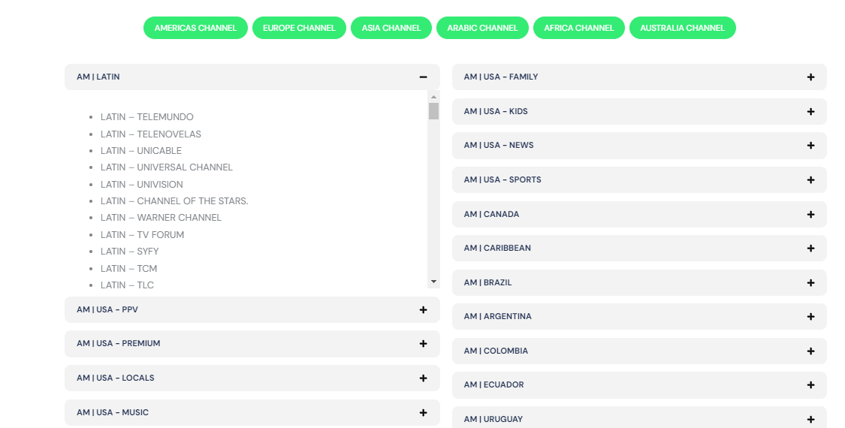This screenshot has height=428, width=845.
Task: Expand the AM | USA - PPV label
Action: [107, 309]
